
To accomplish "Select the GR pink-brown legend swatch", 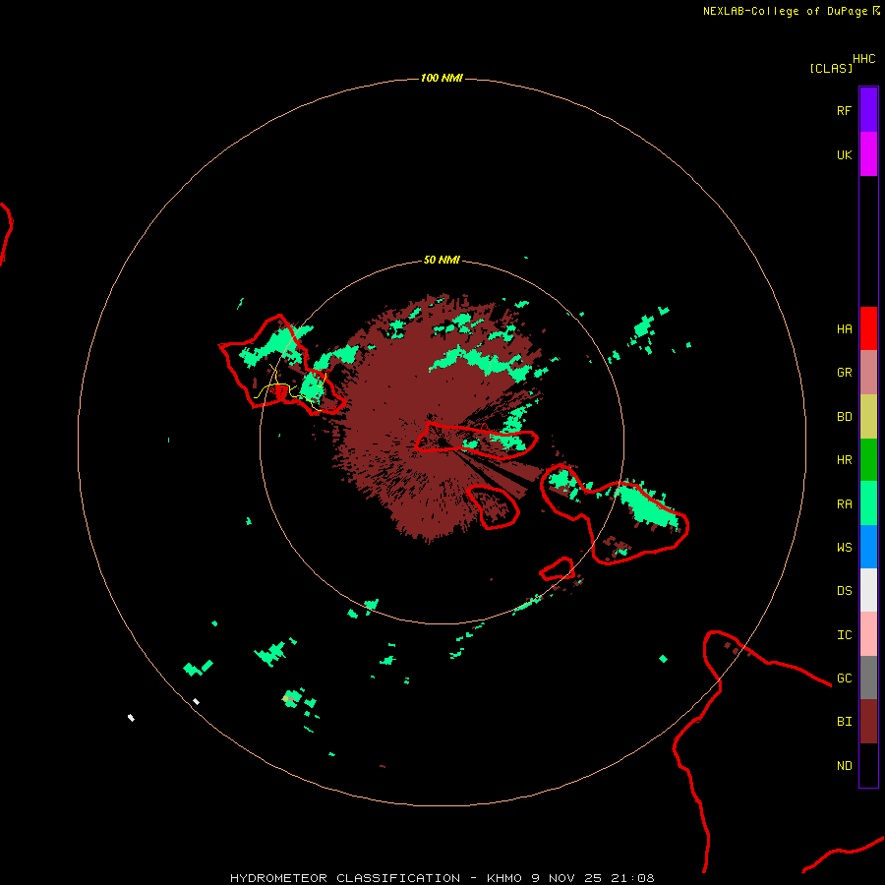I will (868, 373).
